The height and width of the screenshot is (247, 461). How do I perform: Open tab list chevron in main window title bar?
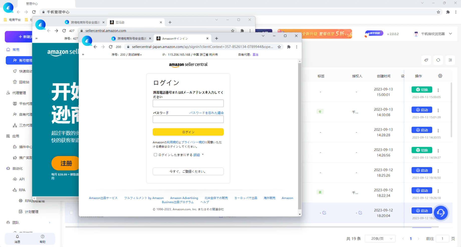pos(422,3)
